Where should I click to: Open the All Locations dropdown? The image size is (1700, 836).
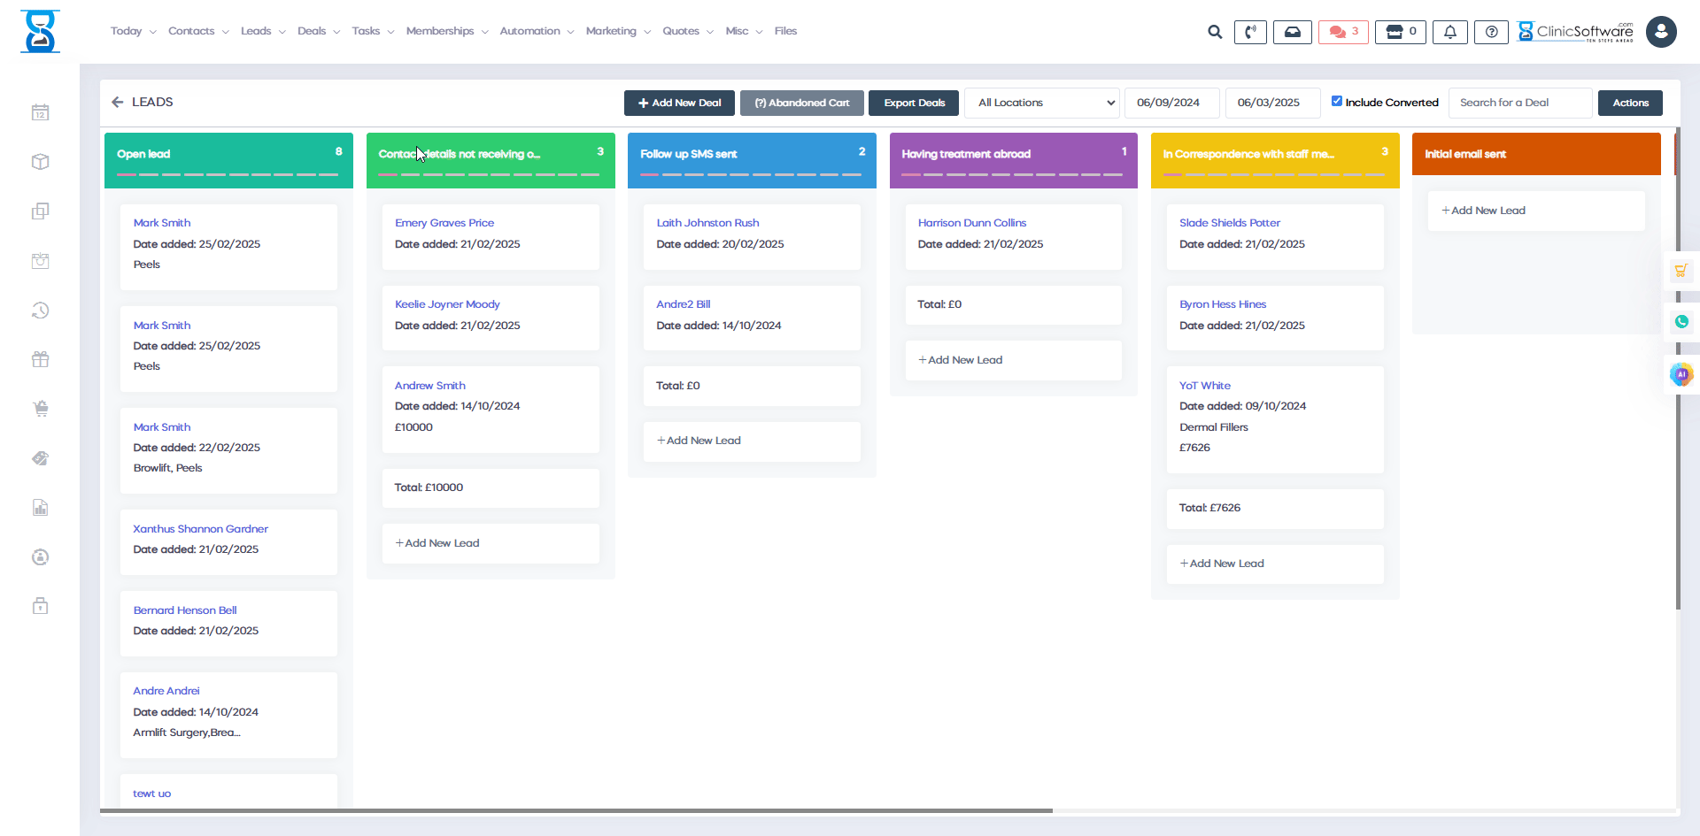pos(1041,102)
